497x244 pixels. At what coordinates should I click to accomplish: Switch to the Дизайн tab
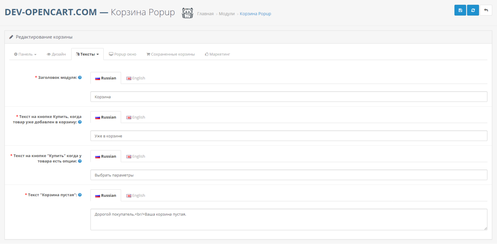pyautogui.click(x=56, y=54)
